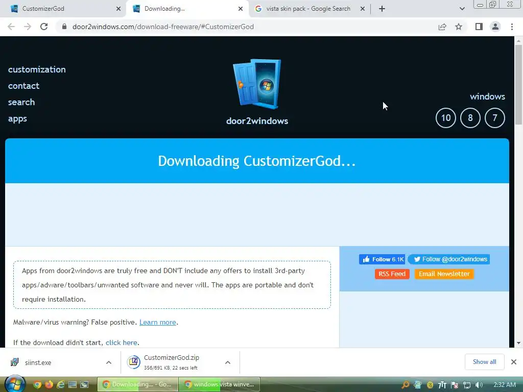
Task: Open the network tray icon
Action: pyautogui.click(x=467, y=385)
